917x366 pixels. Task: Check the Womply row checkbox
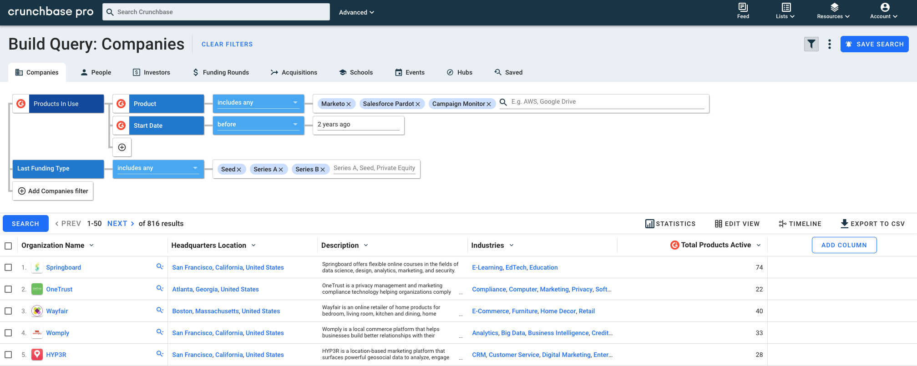pyautogui.click(x=8, y=333)
